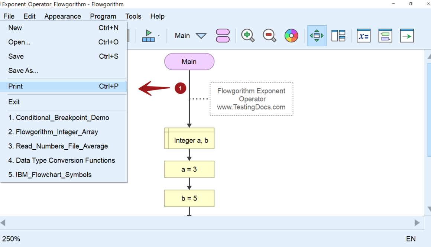Restore down the Flowgorithm window
Viewport: 431px width, 247px height.
[411, 4]
